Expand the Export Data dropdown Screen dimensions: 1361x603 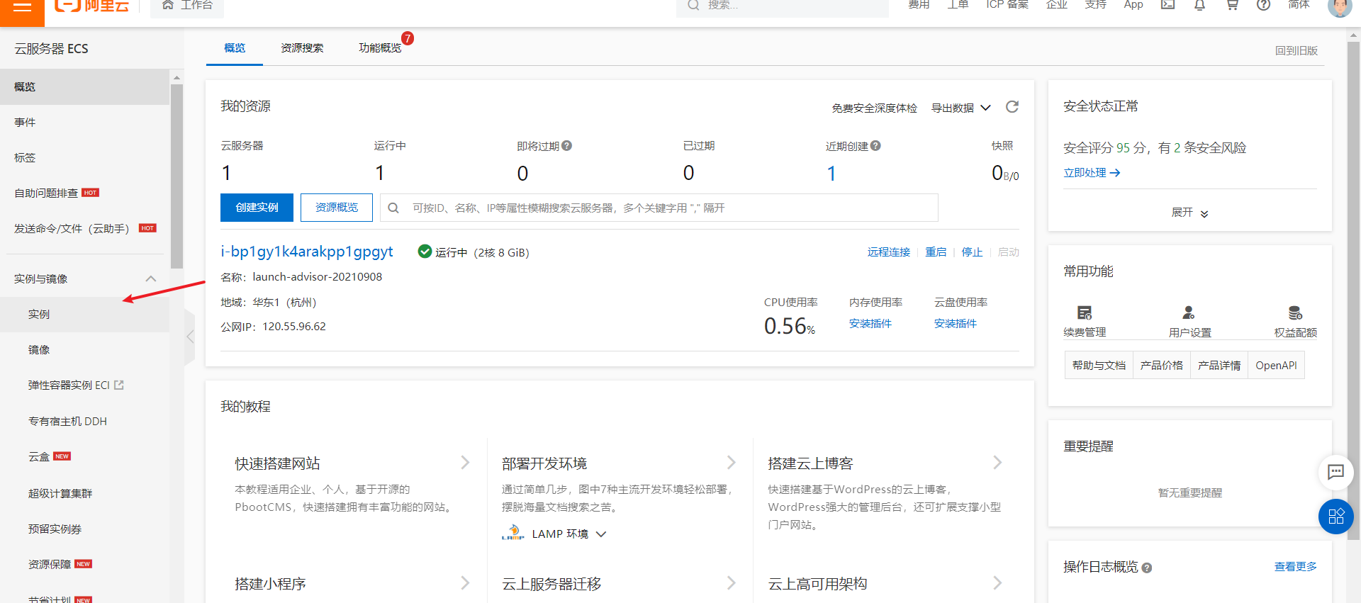(961, 108)
